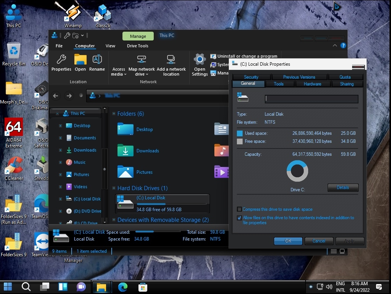
Task: Click the Details button
Action: (x=343, y=187)
